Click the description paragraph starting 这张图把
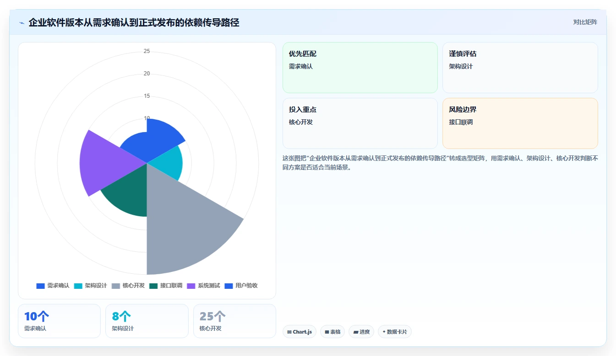The height and width of the screenshot is (356, 616). [x=440, y=163]
